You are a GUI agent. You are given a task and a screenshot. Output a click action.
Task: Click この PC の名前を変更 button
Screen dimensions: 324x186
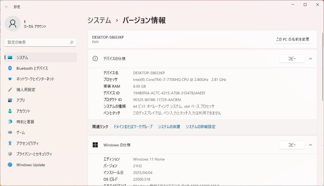pos(292,39)
